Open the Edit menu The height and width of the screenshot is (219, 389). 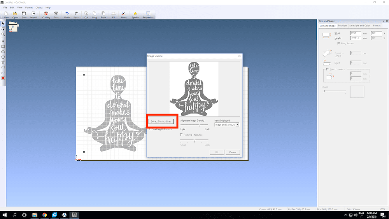tap(12, 7)
